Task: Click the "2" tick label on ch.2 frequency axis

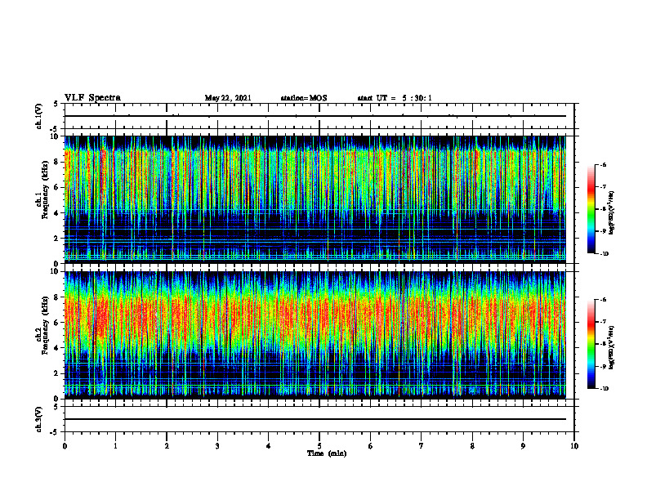Action: [x=56, y=373]
